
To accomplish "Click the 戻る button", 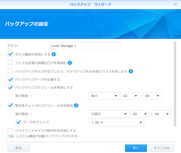I will pyautogui.click(x=19, y=148).
